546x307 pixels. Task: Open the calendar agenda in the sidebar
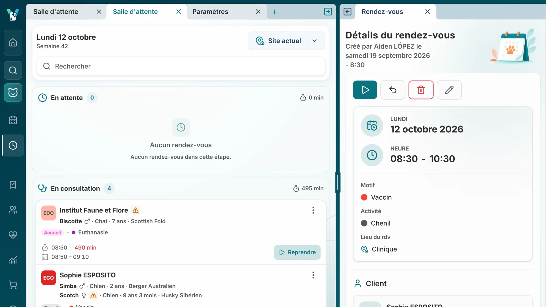13,120
